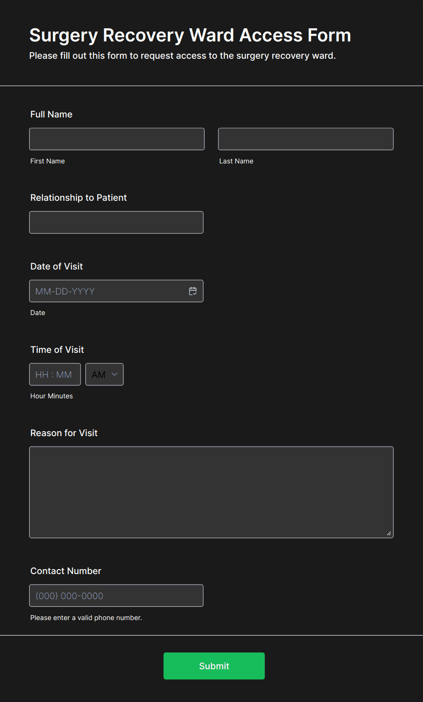This screenshot has height=702, width=423.
Task: Click the Full Name label
Action: tap(51, 114)
